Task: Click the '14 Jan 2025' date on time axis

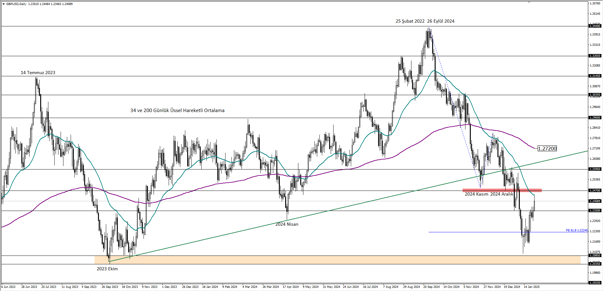Action: tap(532, 287)
